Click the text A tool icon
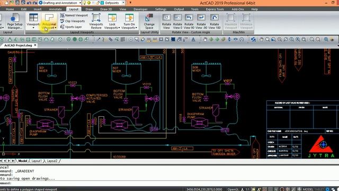Image resolution: width=339 pixels, height=191 pixels. 193,39
